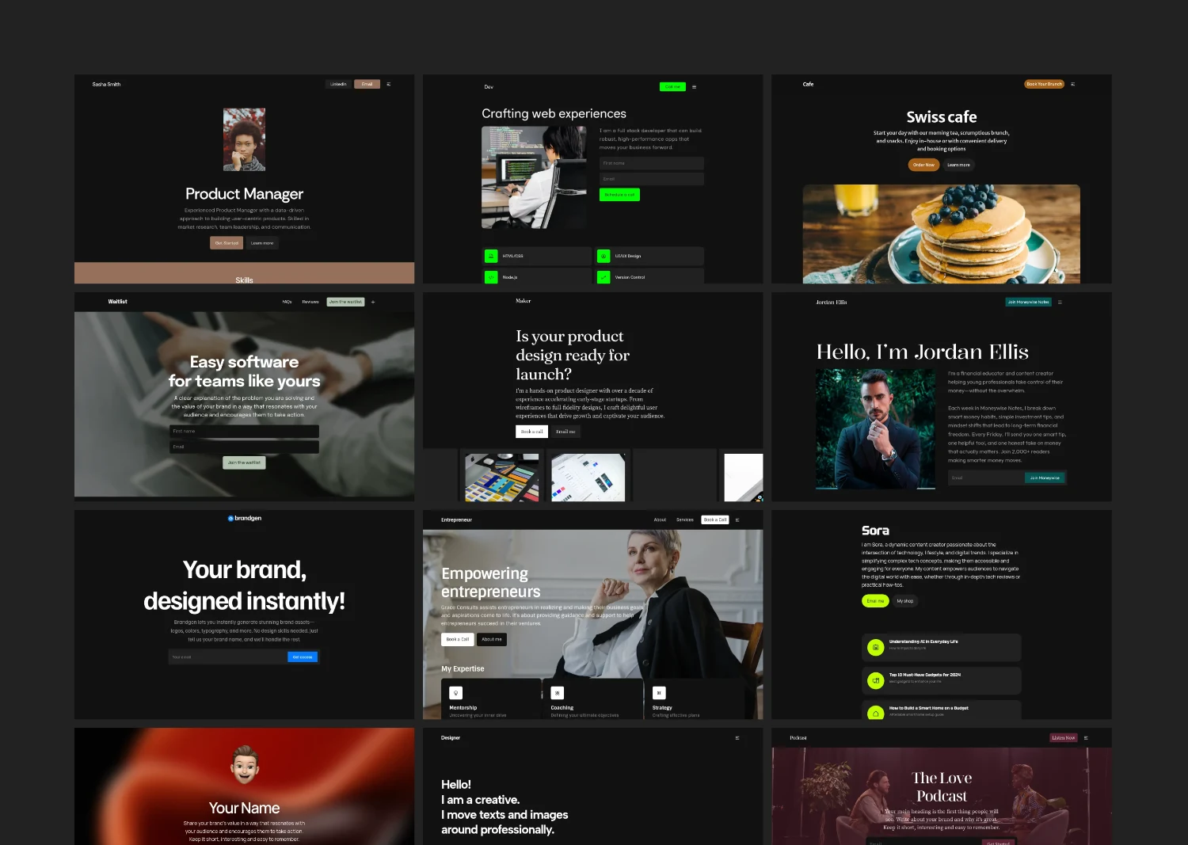
Task: Focus the brandgen email input field
Action: (x=228, y=657)
